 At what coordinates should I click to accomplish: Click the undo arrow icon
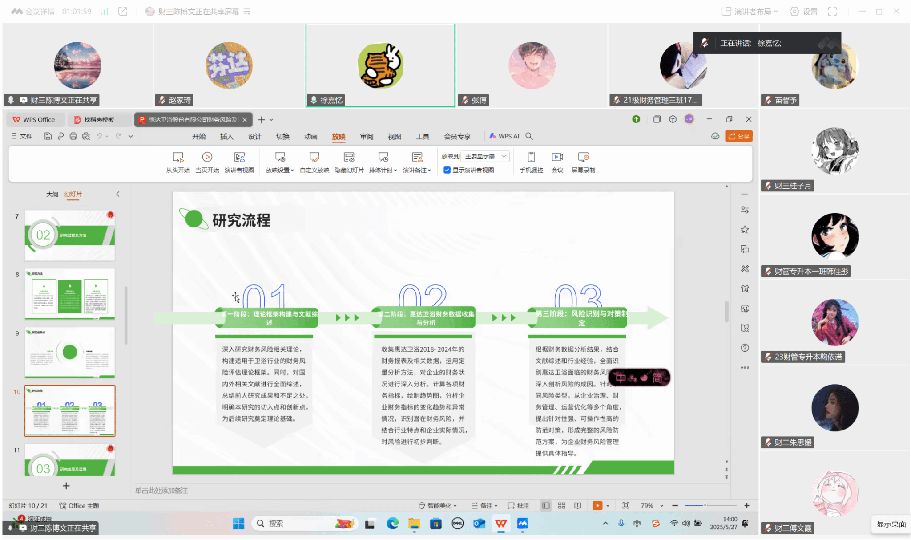click(100, 136)
